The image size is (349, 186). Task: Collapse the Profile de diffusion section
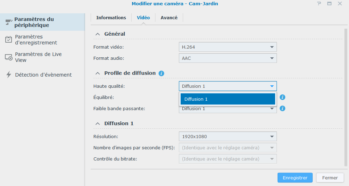[97, 73]
